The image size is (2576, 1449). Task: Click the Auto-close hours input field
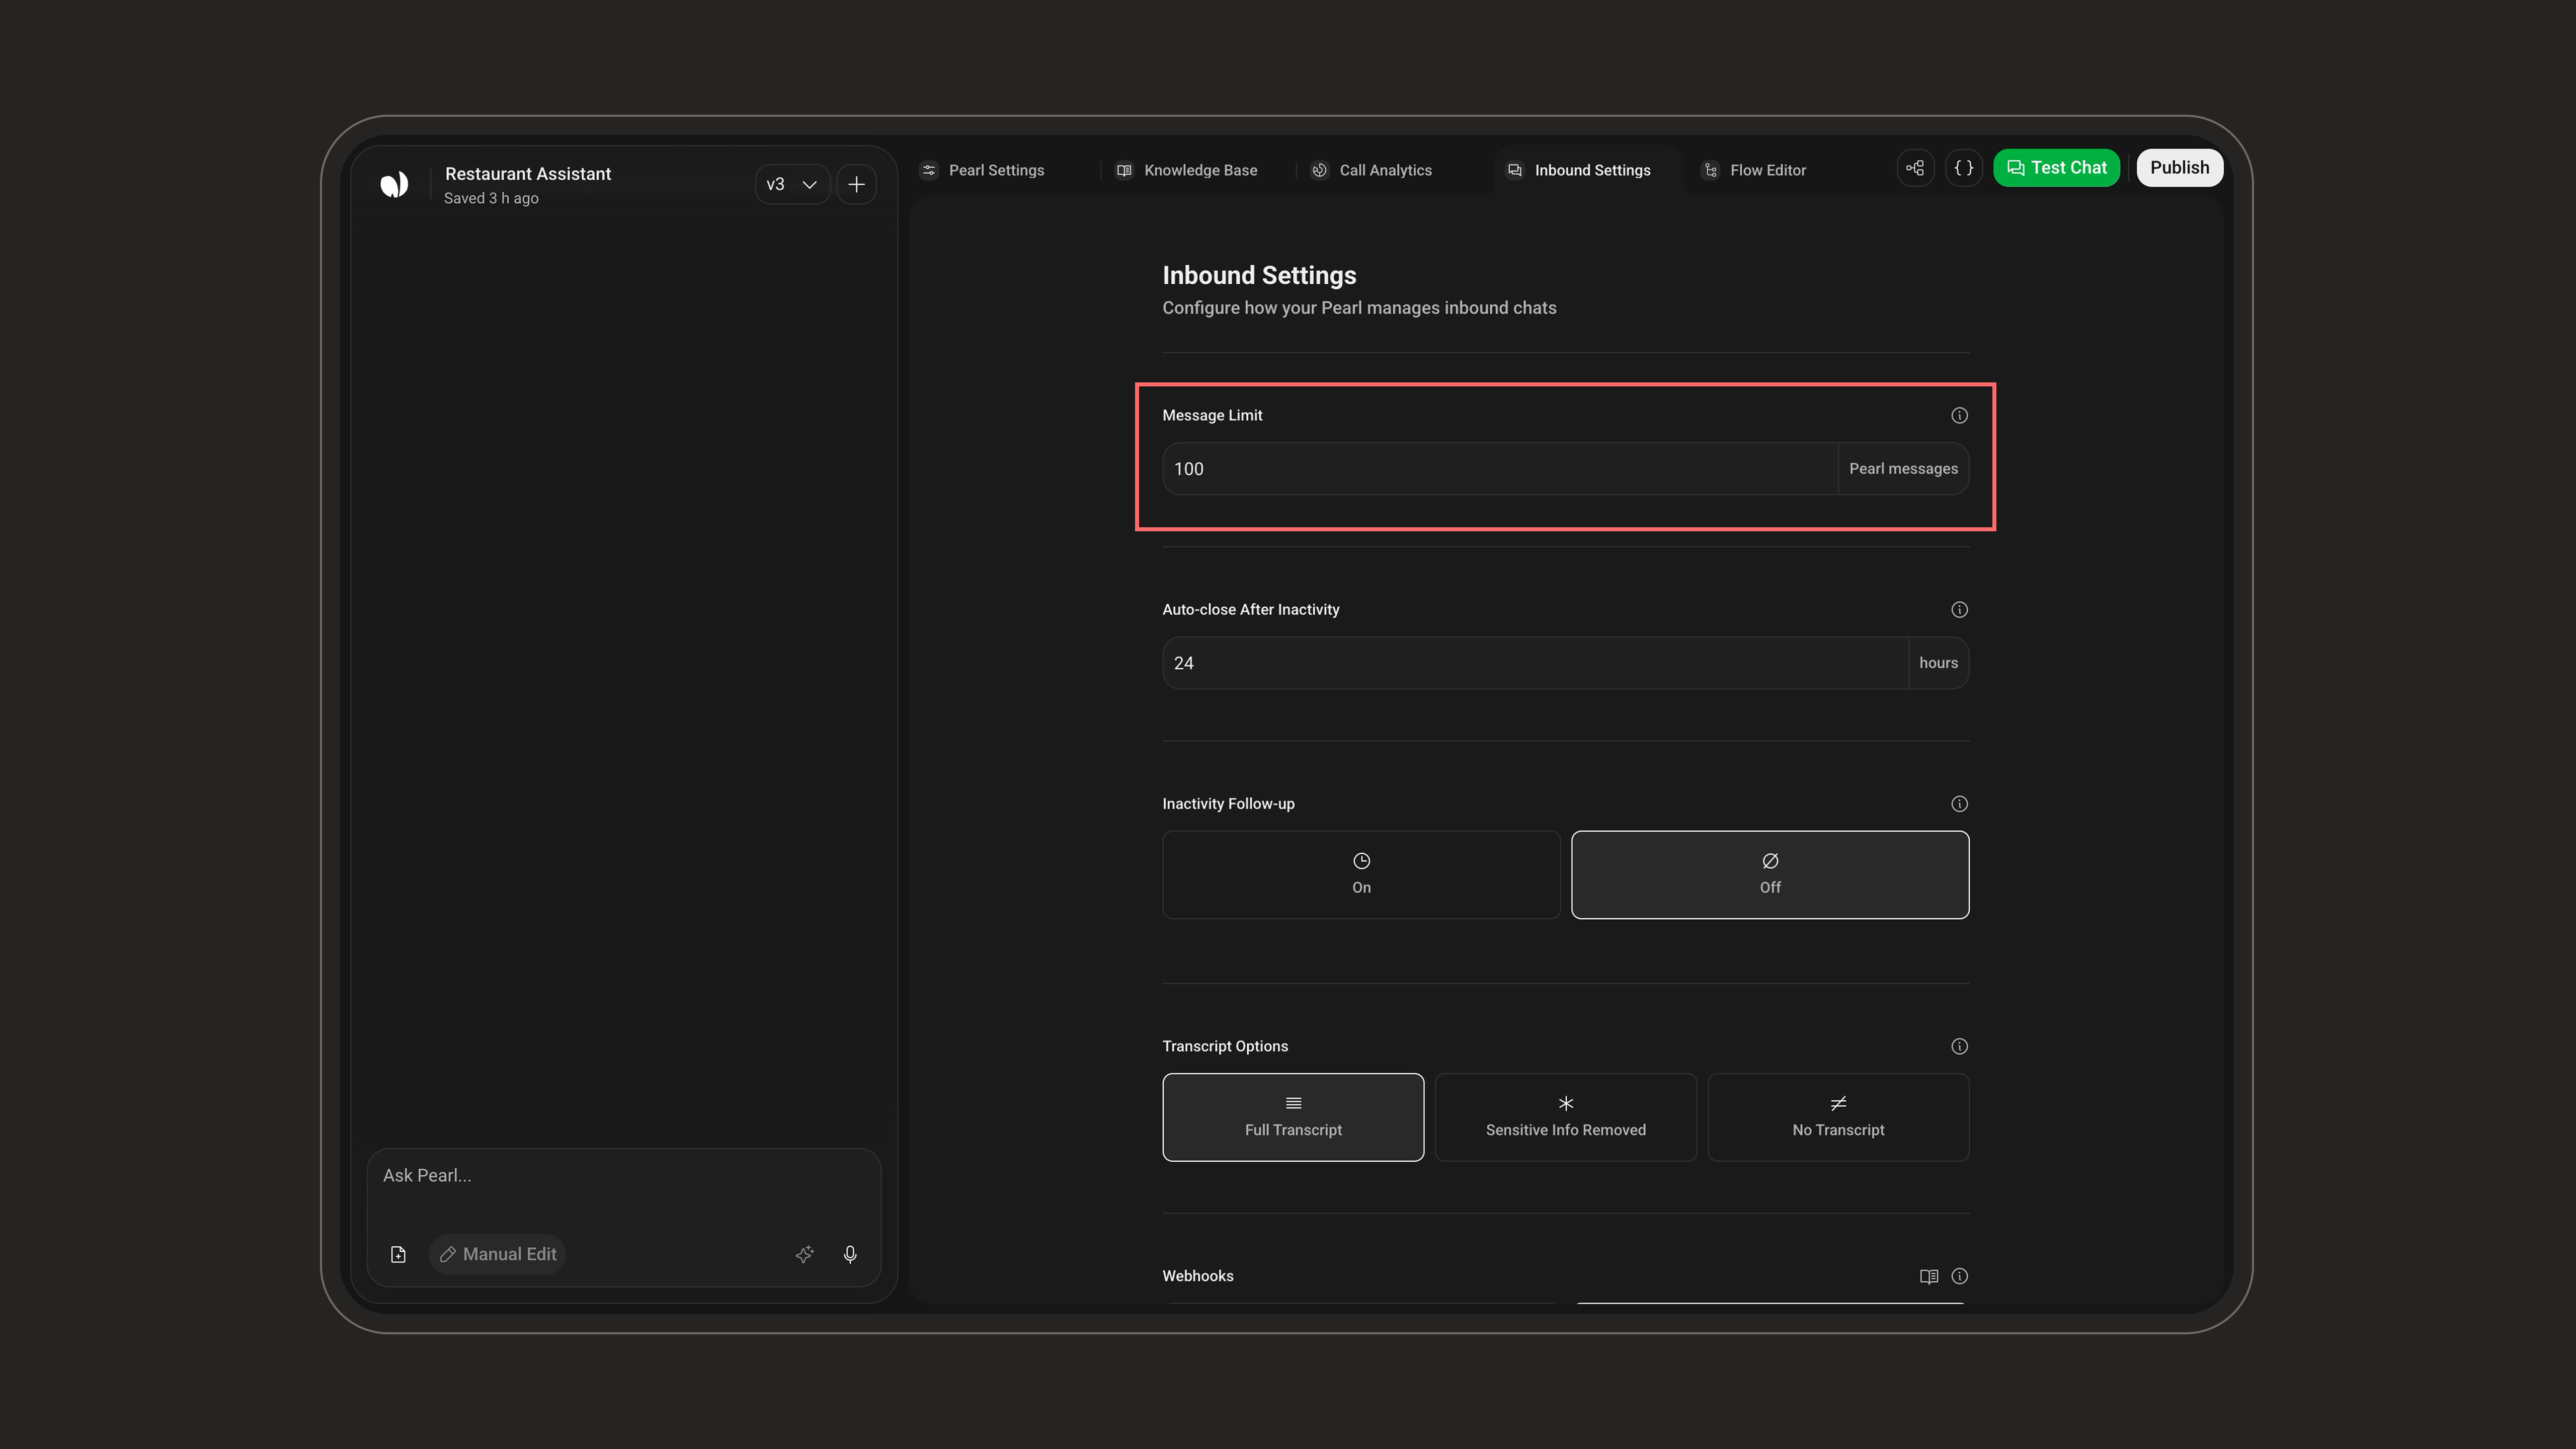point(1535,663)
